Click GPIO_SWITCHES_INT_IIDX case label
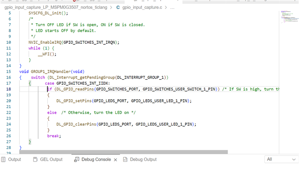This screenshot has height=169, width=299. [82, 83]
